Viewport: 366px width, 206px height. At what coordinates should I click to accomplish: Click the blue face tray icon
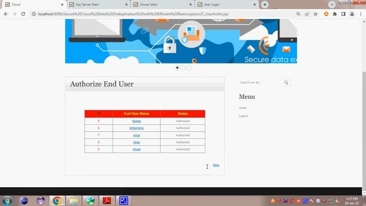305,201
